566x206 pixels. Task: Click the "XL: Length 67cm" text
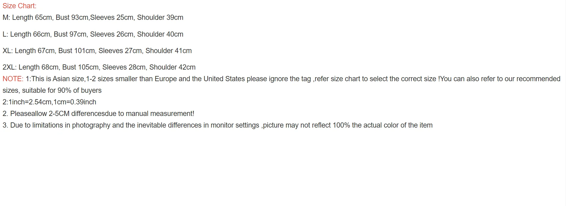coord(28,51)
